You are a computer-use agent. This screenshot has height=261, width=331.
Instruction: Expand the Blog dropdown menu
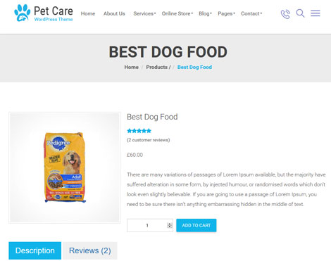(205, 13)
